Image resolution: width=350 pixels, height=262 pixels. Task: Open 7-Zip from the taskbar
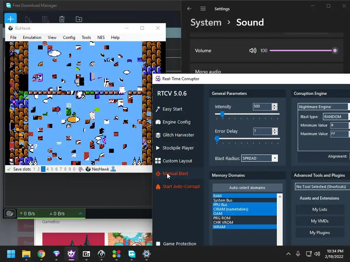[x=86, y=254]
